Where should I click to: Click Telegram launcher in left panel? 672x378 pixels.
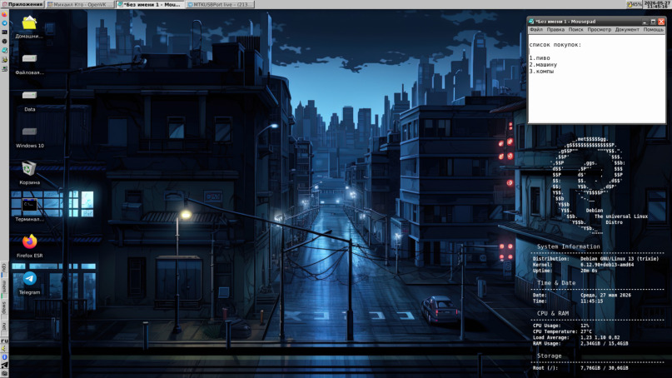(x=4, y=23)
